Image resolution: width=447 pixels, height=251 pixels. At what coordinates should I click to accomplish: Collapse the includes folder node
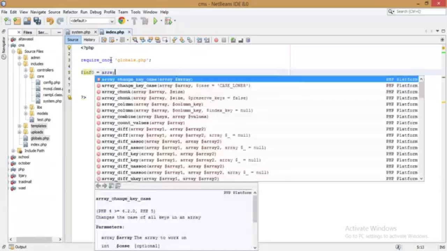[x=20, y=64]
